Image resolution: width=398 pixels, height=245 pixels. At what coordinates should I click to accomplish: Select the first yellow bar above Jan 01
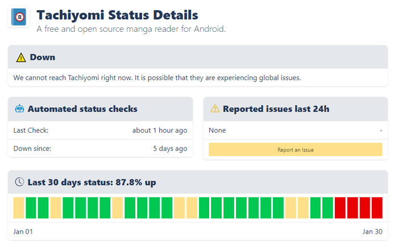(x=19, y=208)
